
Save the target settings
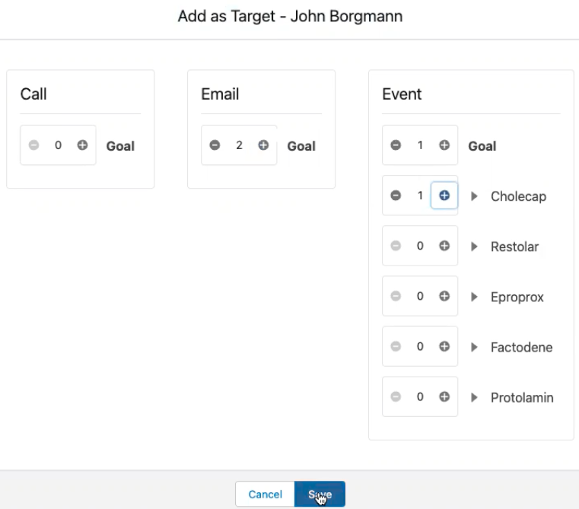320,495
